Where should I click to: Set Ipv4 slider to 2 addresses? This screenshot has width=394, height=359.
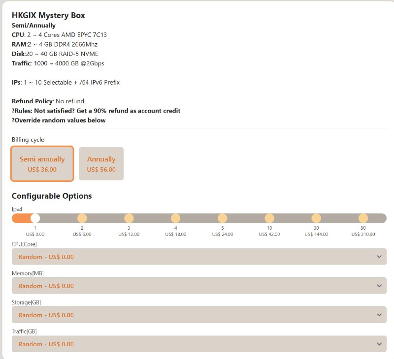pyautogui.click(x=82, y=218)
